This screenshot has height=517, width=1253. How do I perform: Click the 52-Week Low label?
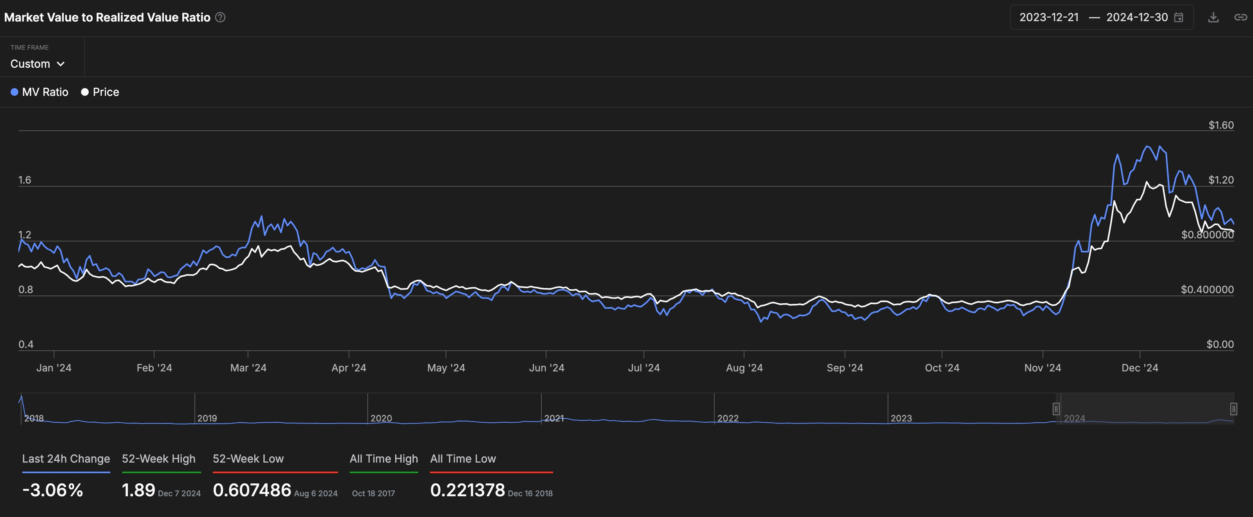248,459
